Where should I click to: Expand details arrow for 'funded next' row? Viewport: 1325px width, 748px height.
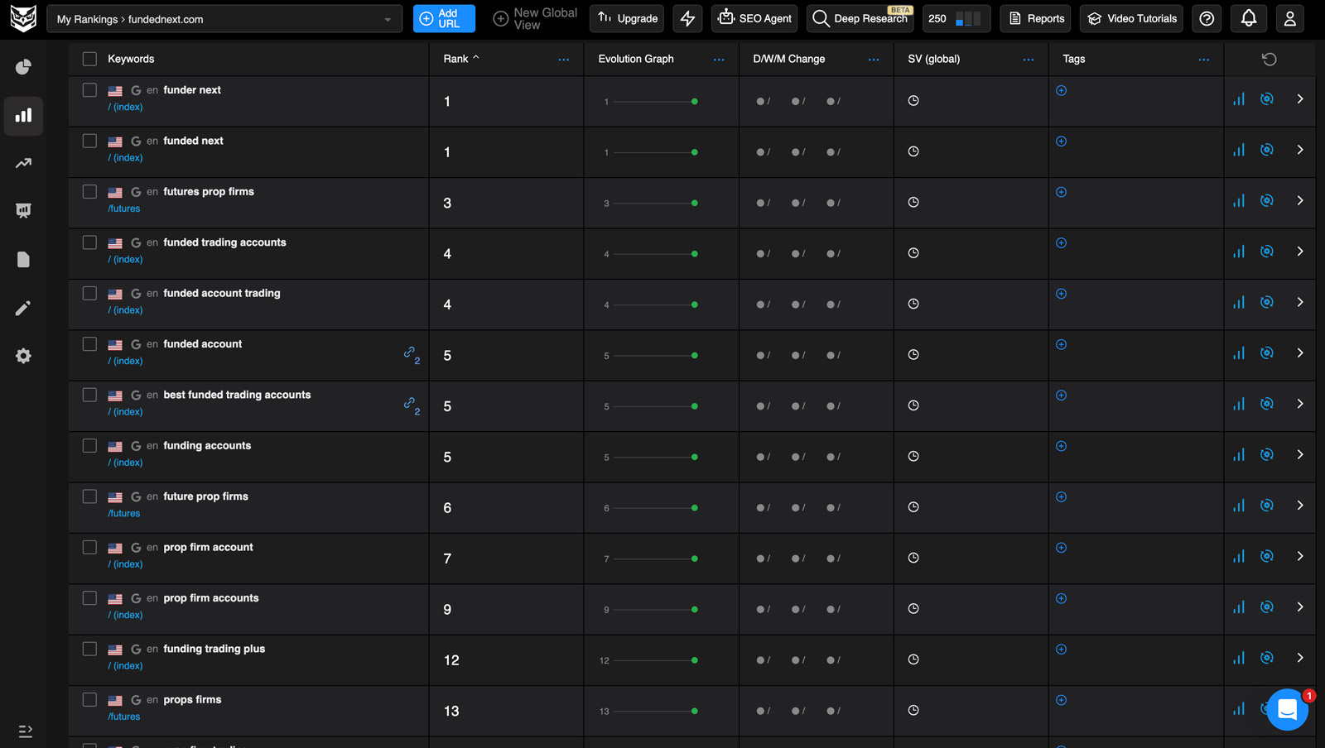click(x=1300, y=150)
